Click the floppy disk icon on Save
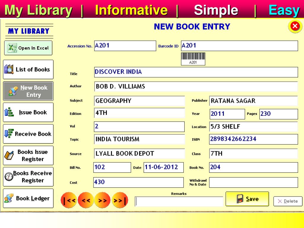This screenshot has width=304, height=228. coord(240,199)
